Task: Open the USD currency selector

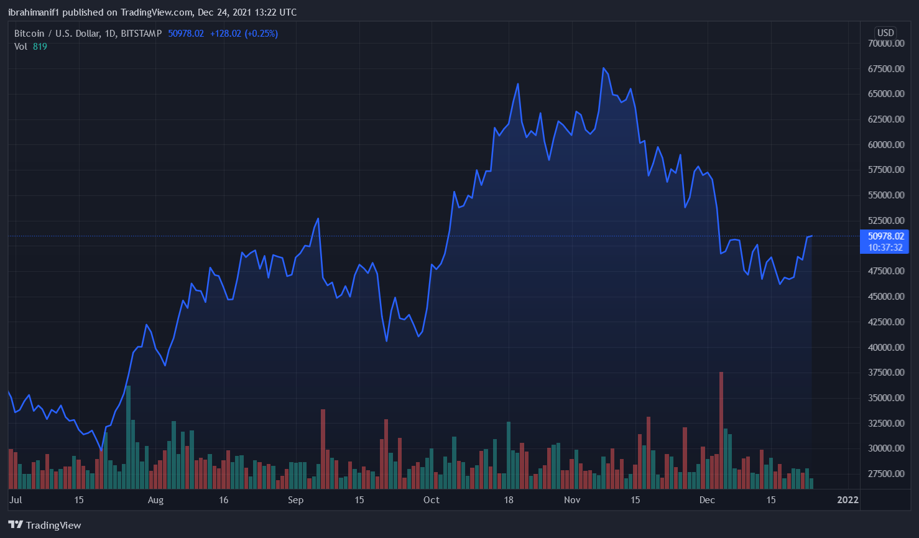Action: tap(885, 33)
